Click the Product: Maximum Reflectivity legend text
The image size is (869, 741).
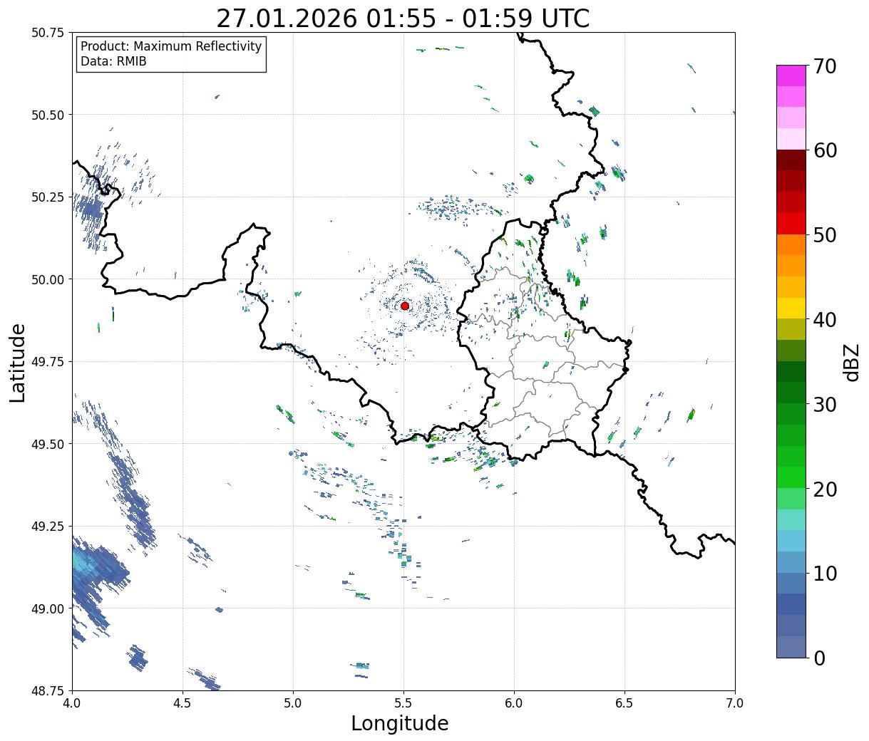click(x=171, y=46)
